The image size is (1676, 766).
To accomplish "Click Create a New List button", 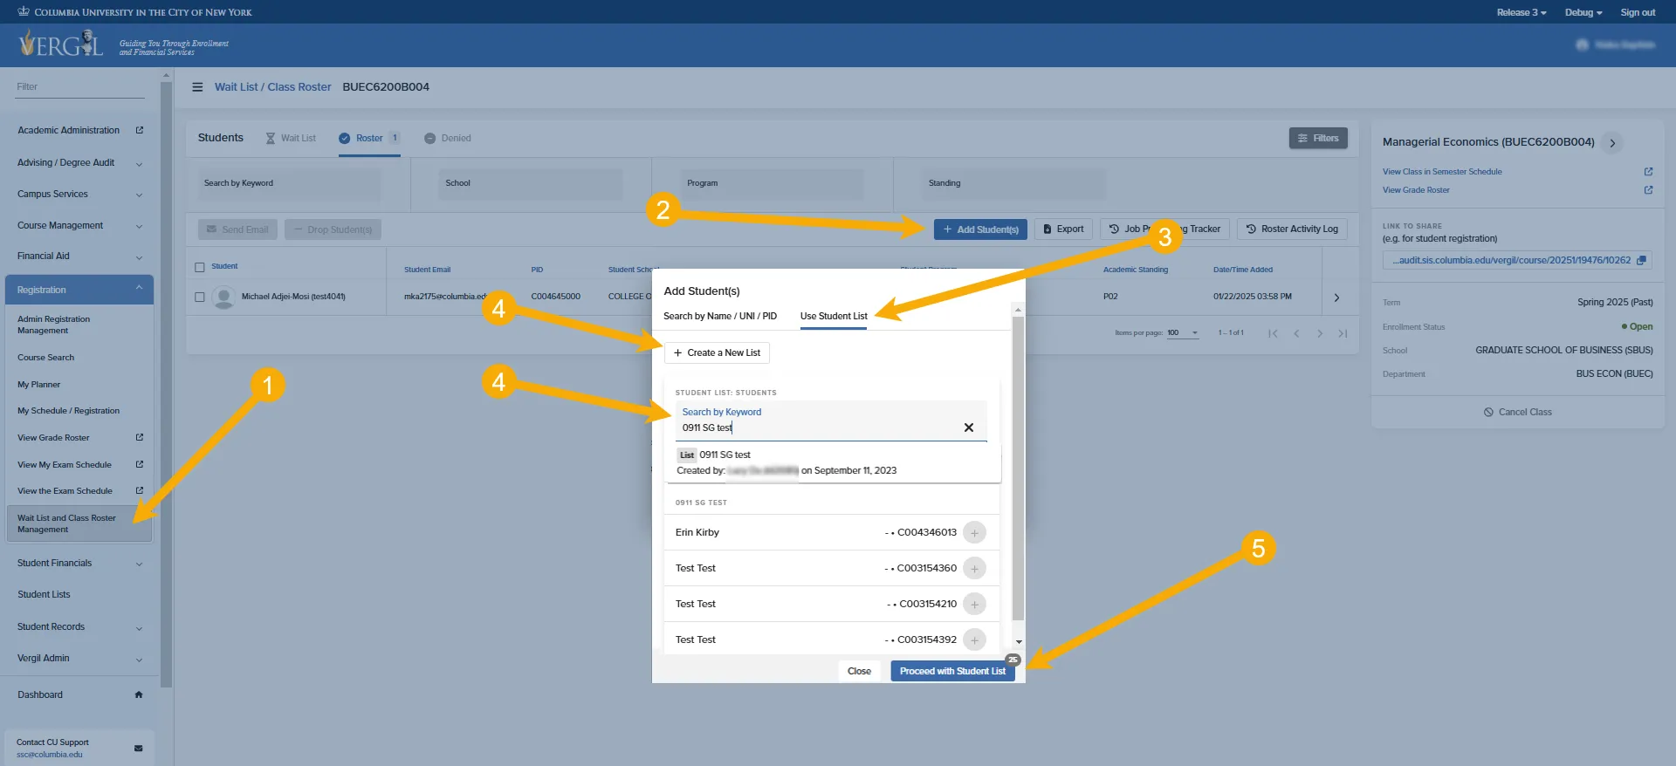I will click(x=717, y=352).
